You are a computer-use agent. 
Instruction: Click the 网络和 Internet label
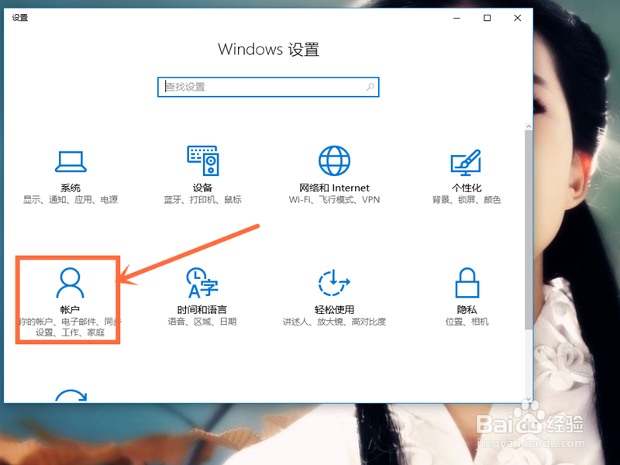334,188
